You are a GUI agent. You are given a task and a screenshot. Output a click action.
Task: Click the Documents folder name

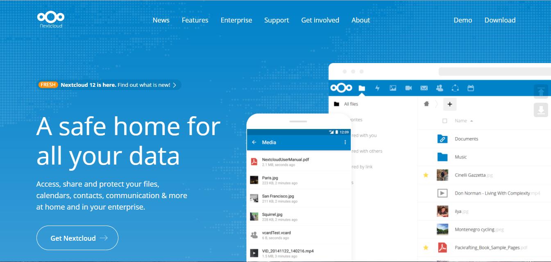(466, 139)
